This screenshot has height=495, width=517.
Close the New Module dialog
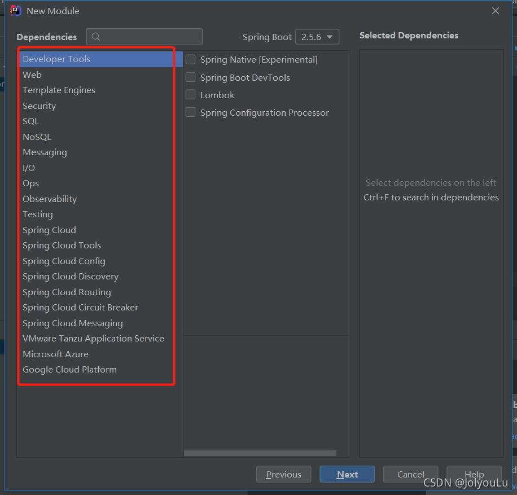(495, 11)
